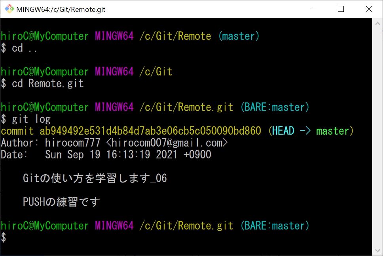Viewport: 383px width, 256px height.
Task: Click the last '(BARE:master)' prompt line
Action: tap(155, 226)
